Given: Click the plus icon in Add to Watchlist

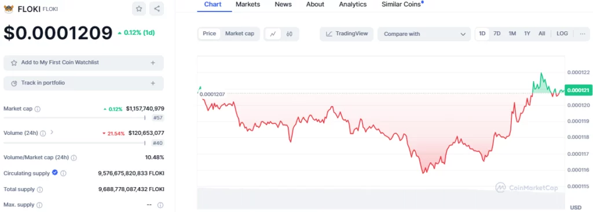Looking at the screenshot, I should [x=153, y=63].
